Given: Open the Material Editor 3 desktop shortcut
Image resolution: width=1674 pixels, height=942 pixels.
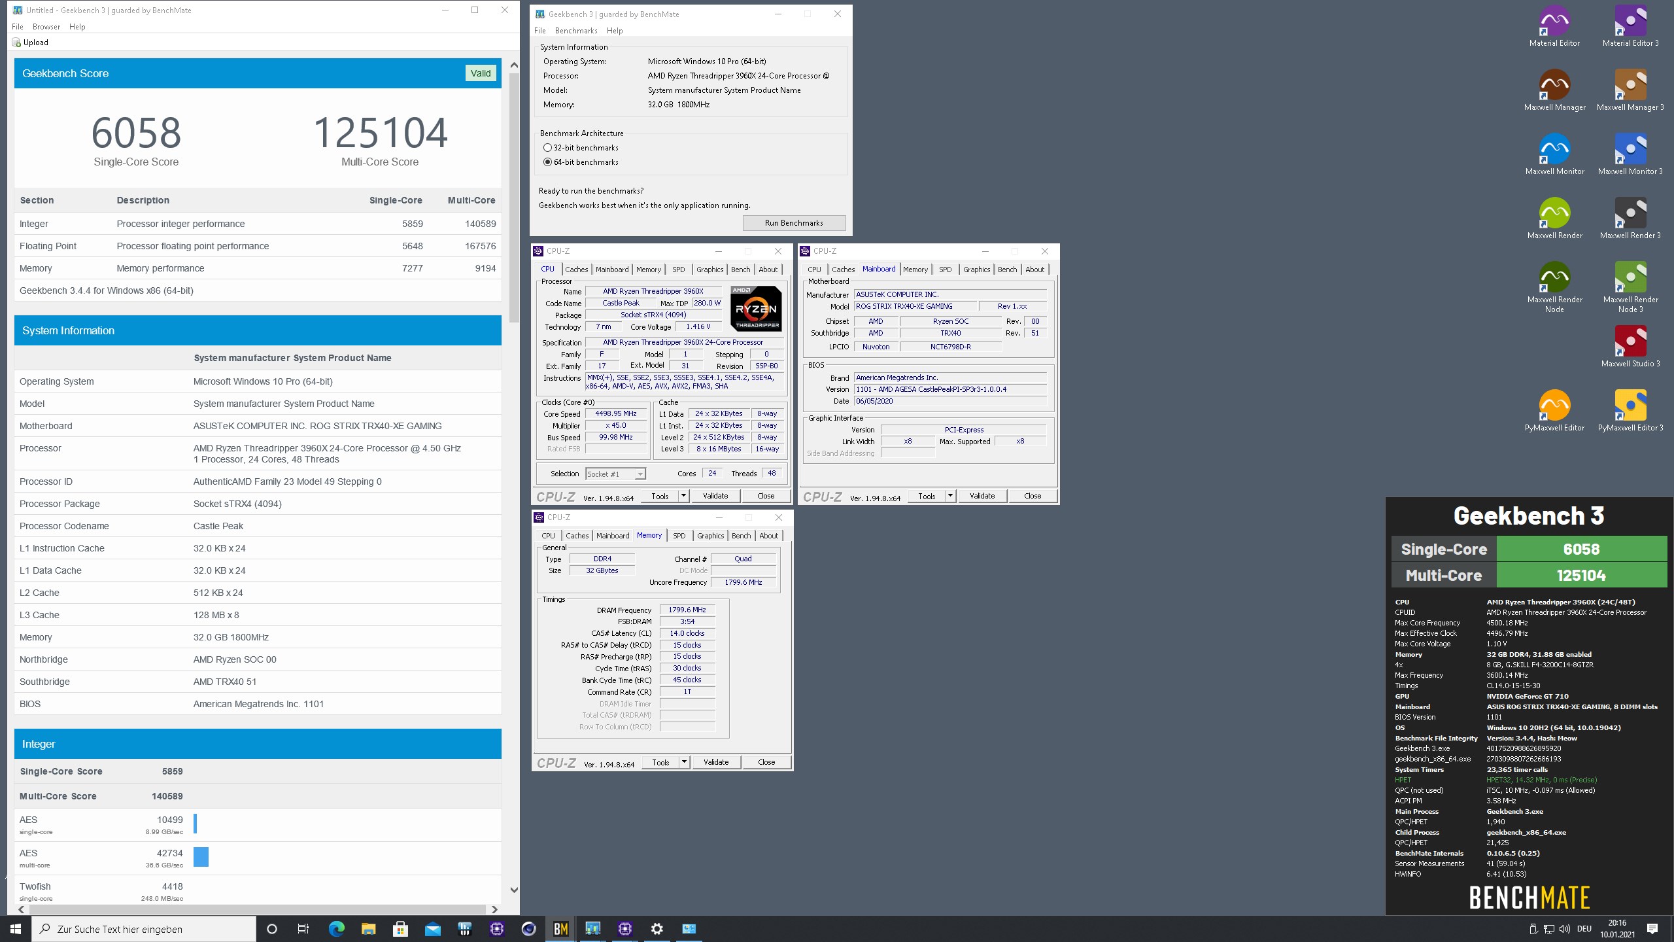Looking at the screenshot, I should tap(1630, 26).
